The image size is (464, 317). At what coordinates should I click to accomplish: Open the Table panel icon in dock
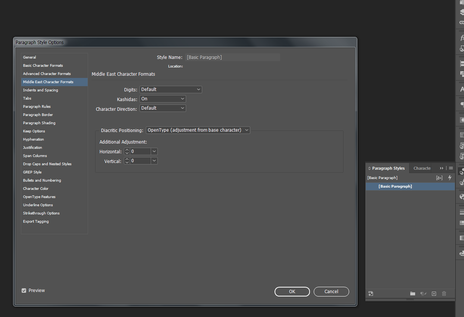click(x=462, y=135)
